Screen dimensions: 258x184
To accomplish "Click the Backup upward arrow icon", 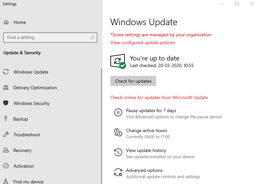I will (6, 119).
